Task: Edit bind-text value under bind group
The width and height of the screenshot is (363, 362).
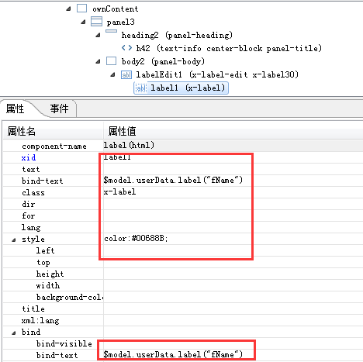Action: (x=233, y=355)
